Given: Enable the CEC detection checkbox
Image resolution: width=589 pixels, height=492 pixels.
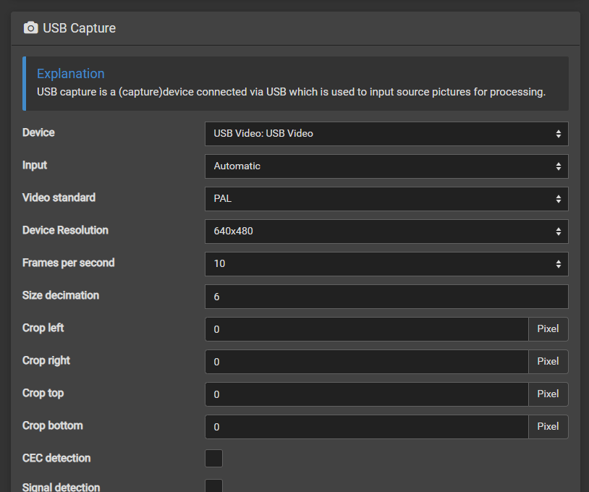Looking at the screenshot, I should [213, 458].
